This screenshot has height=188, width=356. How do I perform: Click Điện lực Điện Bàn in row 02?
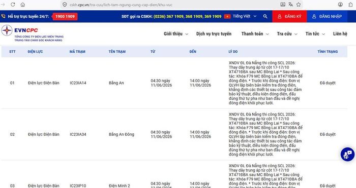[44, 134]
